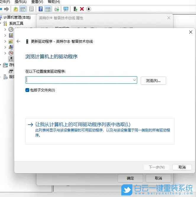The width and height of the screenshot is (196, 197).
Task: Click 取消 in the update driver wizard
Action: tap(182, 167)
